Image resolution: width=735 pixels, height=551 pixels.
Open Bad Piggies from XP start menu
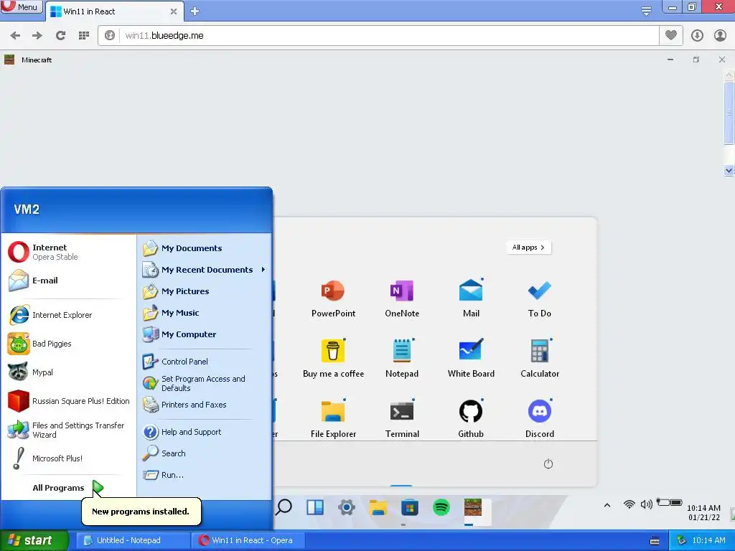(x=68, y=344)
